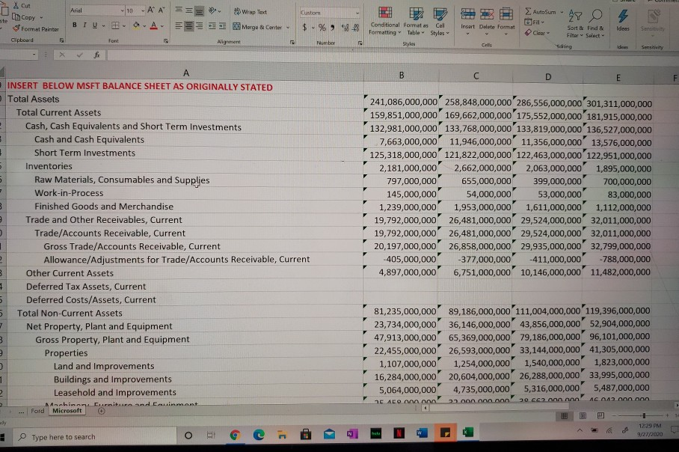Toggle Align Left
This screenshot has height=452, width=679.
click(179, 26)
